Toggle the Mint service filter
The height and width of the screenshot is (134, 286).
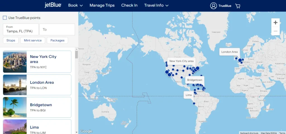33,40
